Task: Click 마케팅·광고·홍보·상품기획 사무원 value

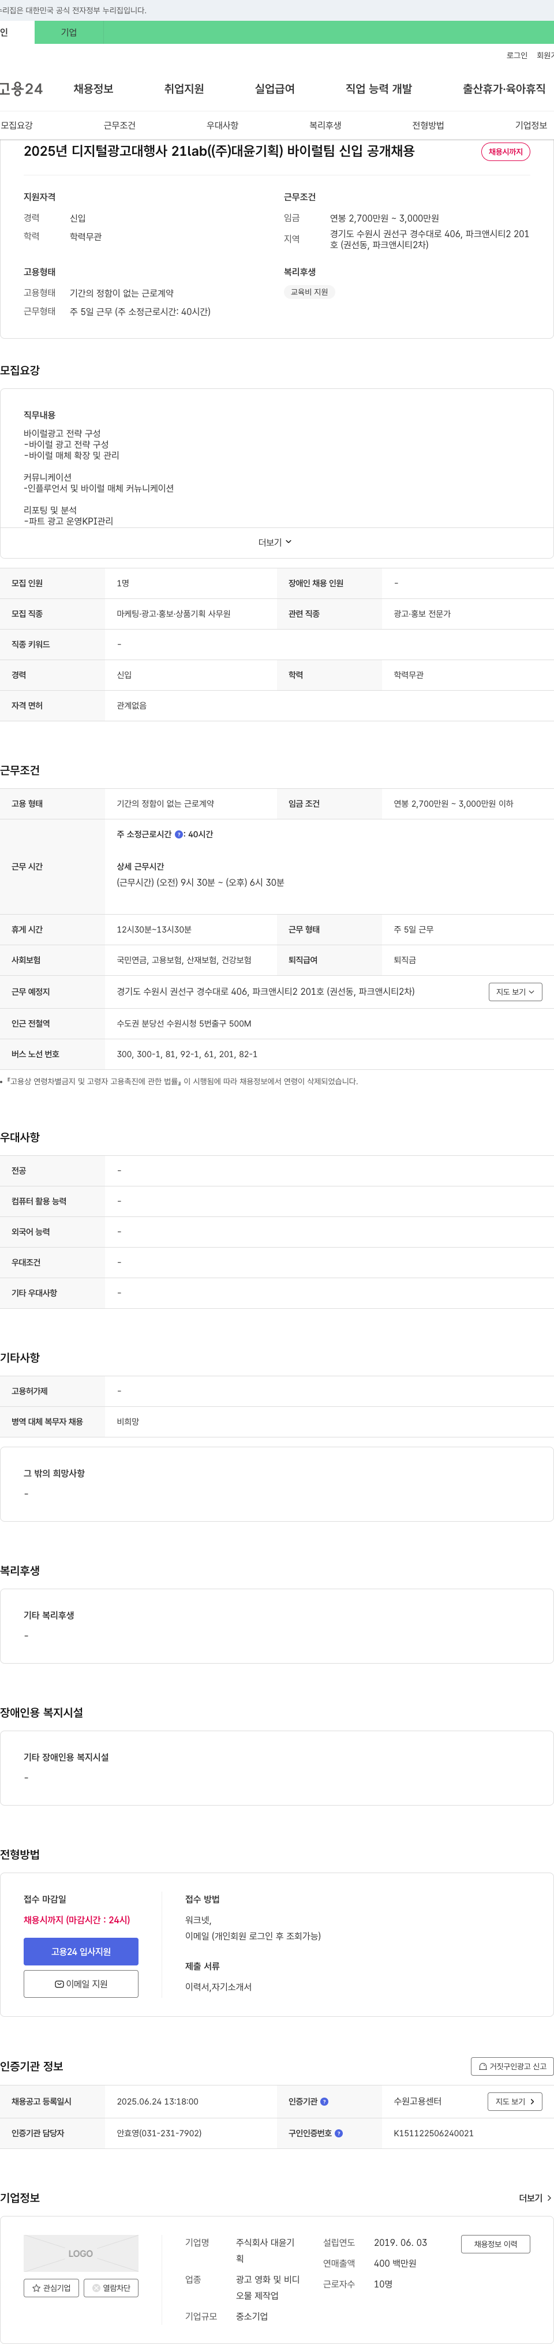Action: point(174,614)
